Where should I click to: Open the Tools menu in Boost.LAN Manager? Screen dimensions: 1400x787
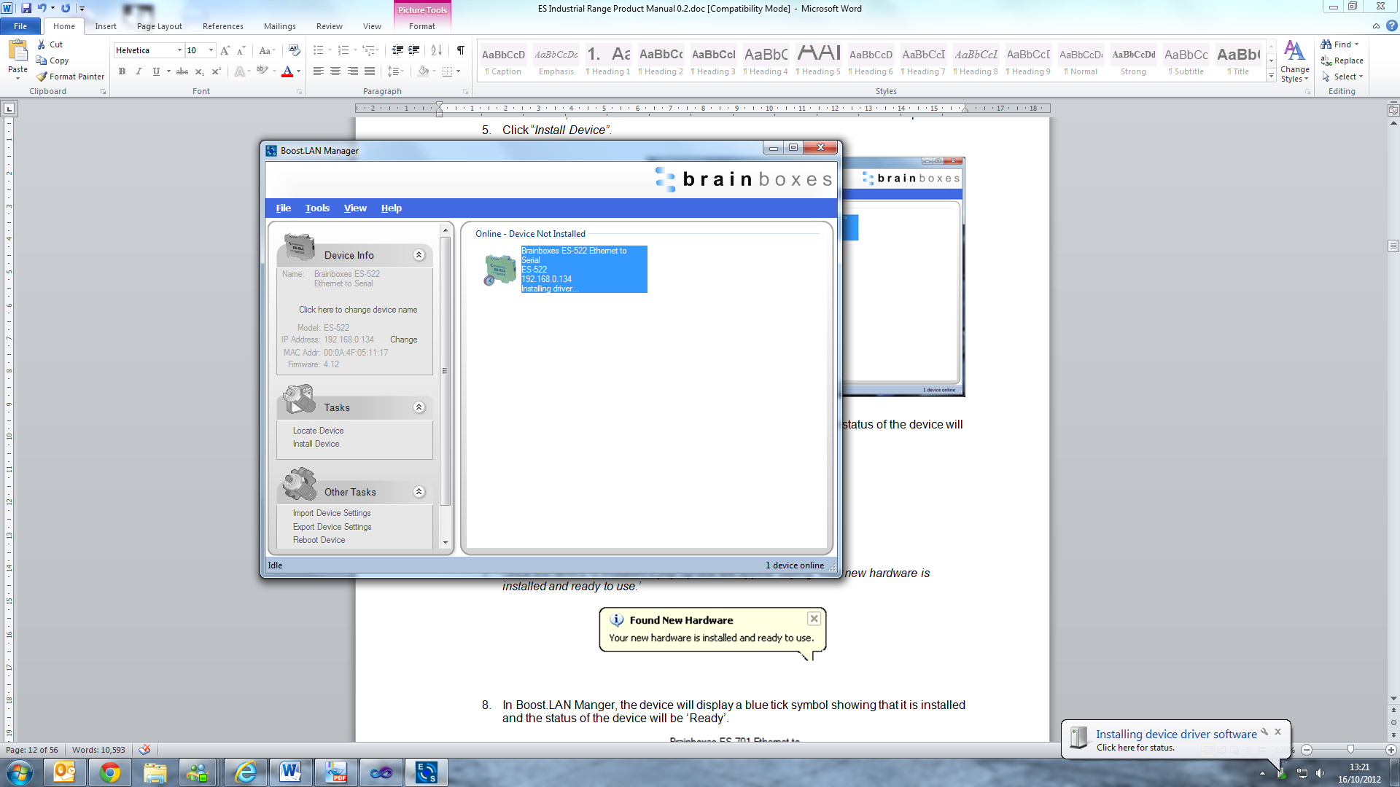click(x=317, y=208)
